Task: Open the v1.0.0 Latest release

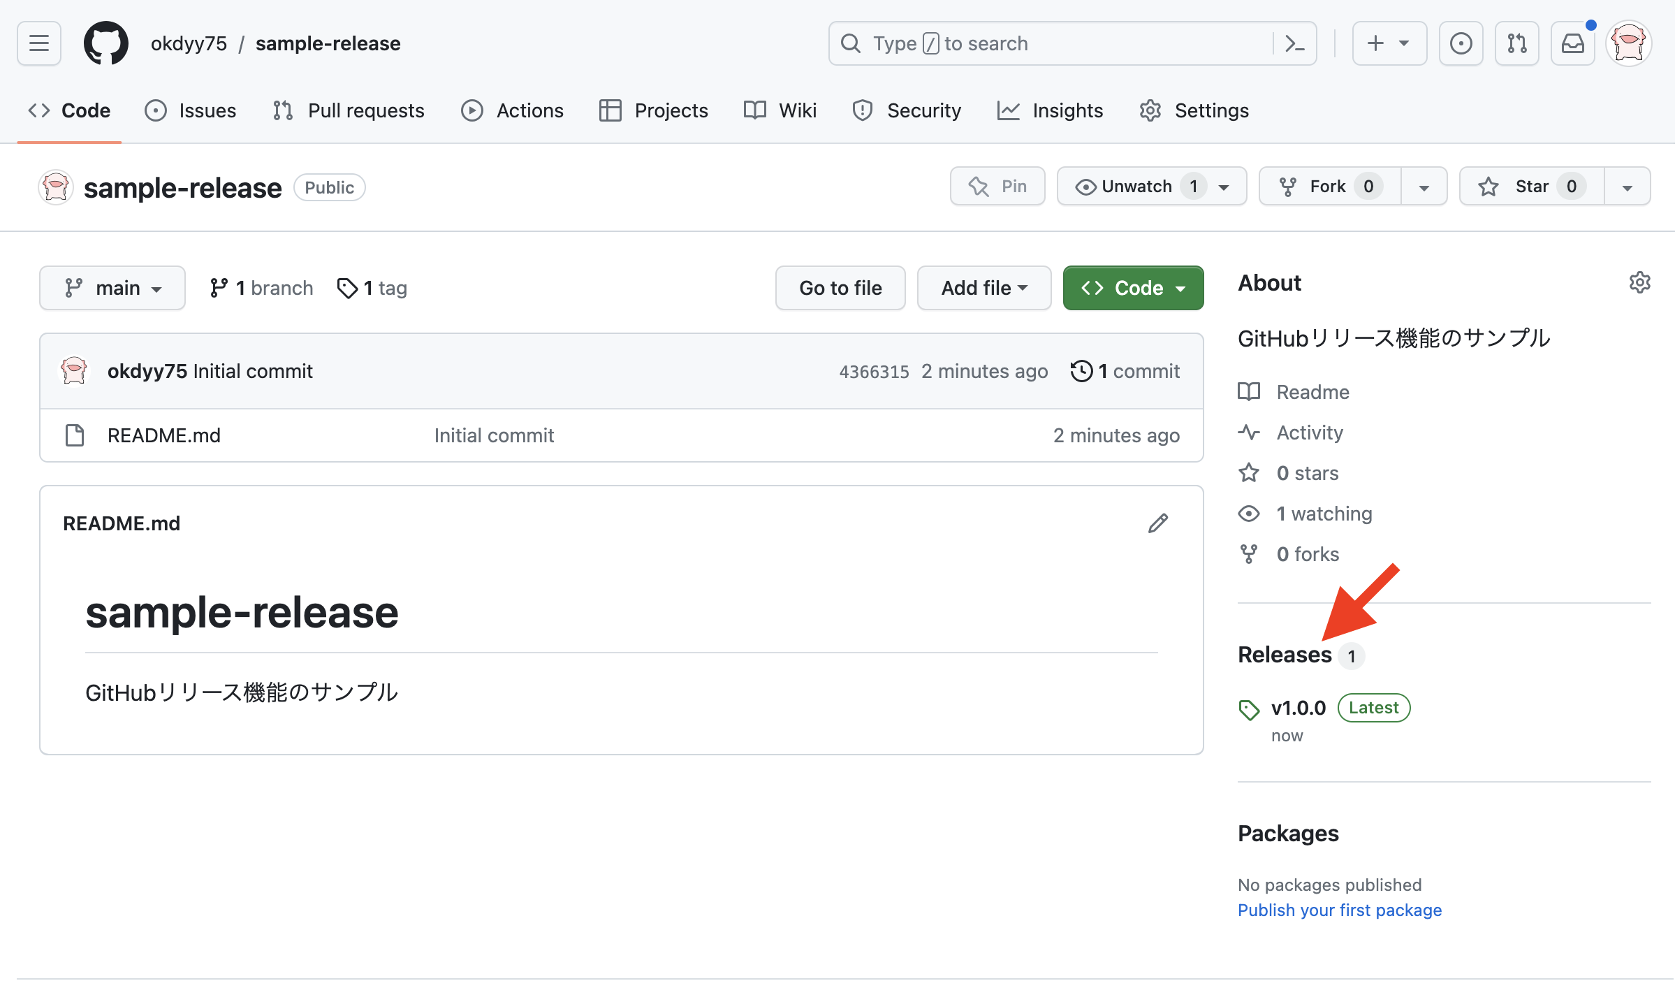Action: 1298,707
